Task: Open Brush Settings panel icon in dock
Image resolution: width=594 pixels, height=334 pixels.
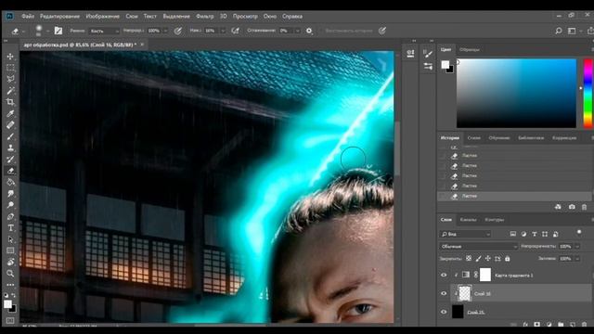Action: [428, 54]
